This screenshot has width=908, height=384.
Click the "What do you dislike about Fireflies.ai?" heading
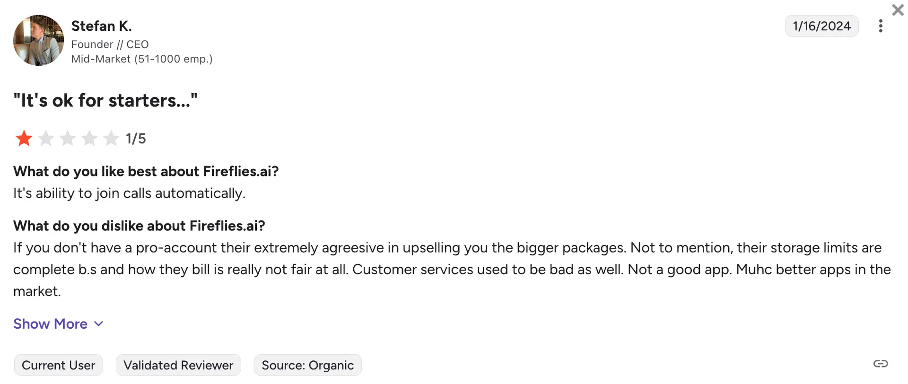coord(139,226)
